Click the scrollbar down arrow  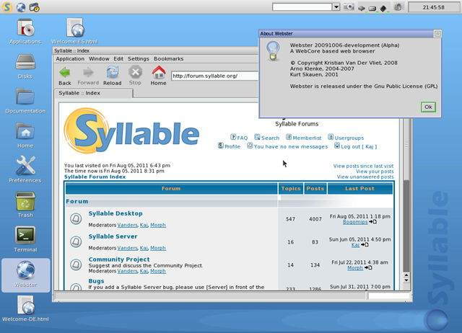click(x=406, y=280)
